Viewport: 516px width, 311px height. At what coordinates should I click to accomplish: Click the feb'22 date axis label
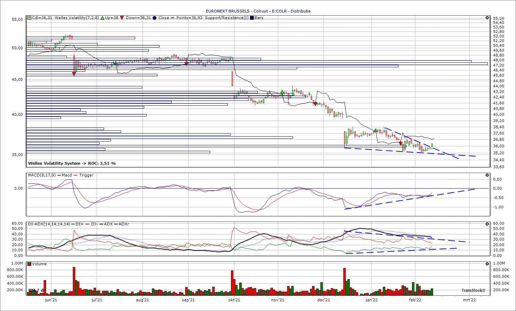415,300
